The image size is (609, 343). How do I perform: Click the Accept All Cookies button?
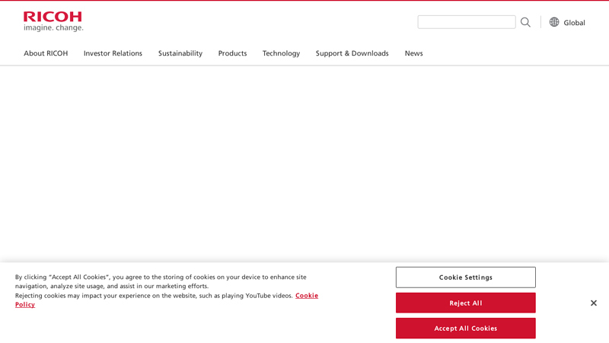pyautogui.click(x=466, y=329)
